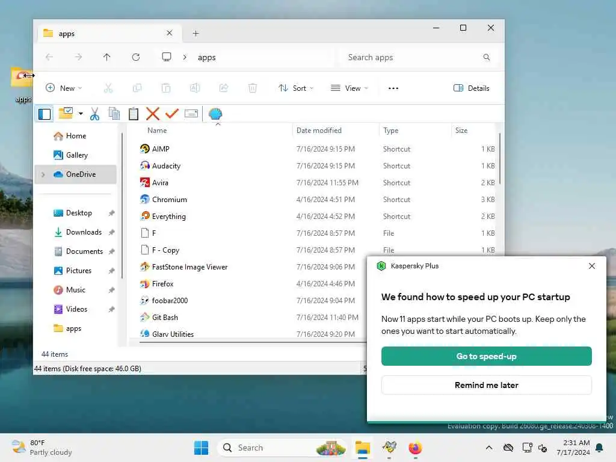616x462 pixels.
Task: Select the apps tab
Action: pyautogui.click(x=110, y=34)
